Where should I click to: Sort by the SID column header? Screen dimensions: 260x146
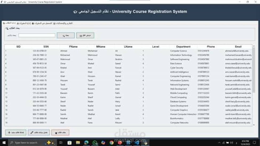pos(18,47)
